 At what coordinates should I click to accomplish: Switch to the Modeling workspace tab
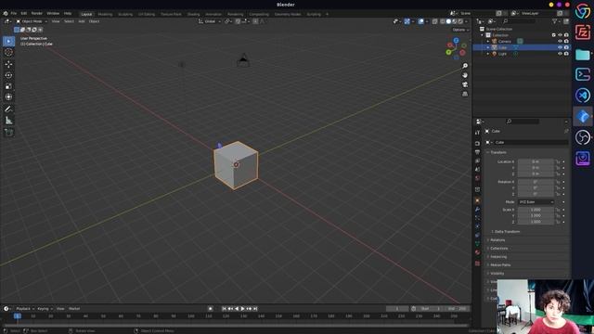tap(105, 14)
